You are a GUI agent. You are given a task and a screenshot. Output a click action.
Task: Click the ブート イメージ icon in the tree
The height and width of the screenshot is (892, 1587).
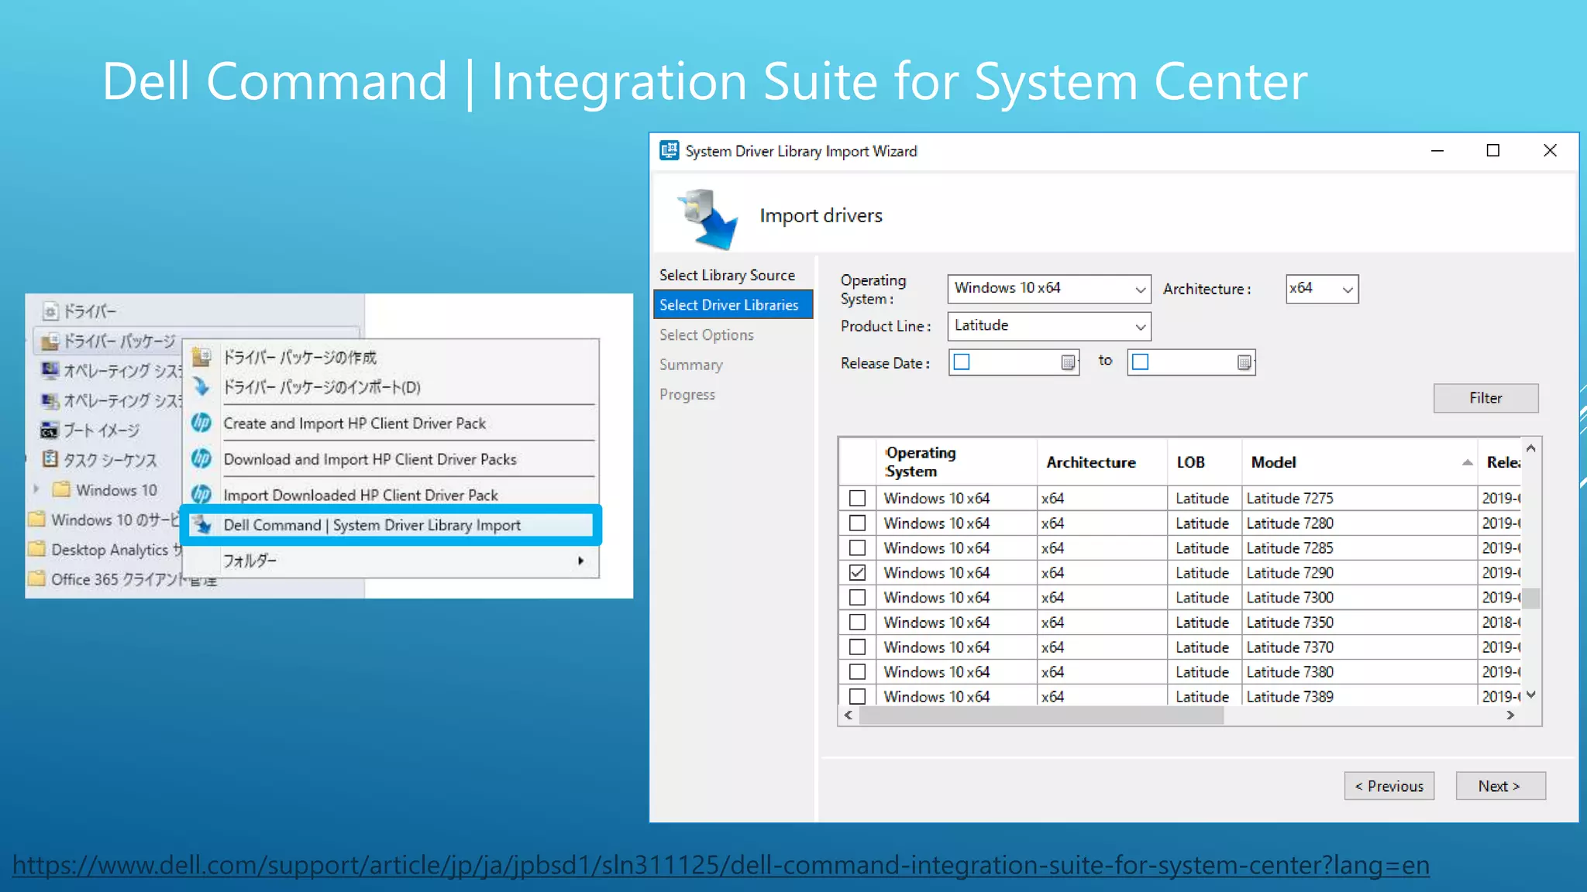click(50, 430)
